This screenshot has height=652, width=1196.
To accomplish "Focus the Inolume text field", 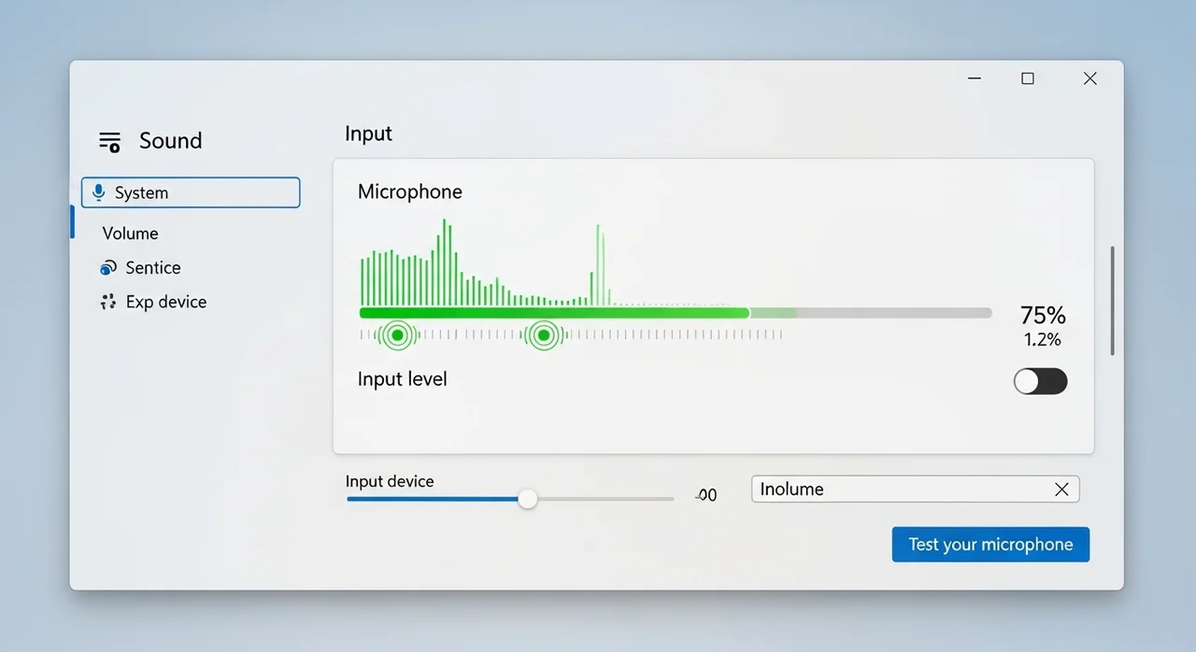I will coord(897,489).
